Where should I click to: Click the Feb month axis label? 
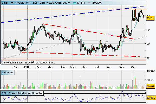(x=39, y=67)
